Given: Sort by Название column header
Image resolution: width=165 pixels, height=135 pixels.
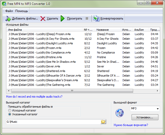Looking at the screenshot, I should point(108,30).
